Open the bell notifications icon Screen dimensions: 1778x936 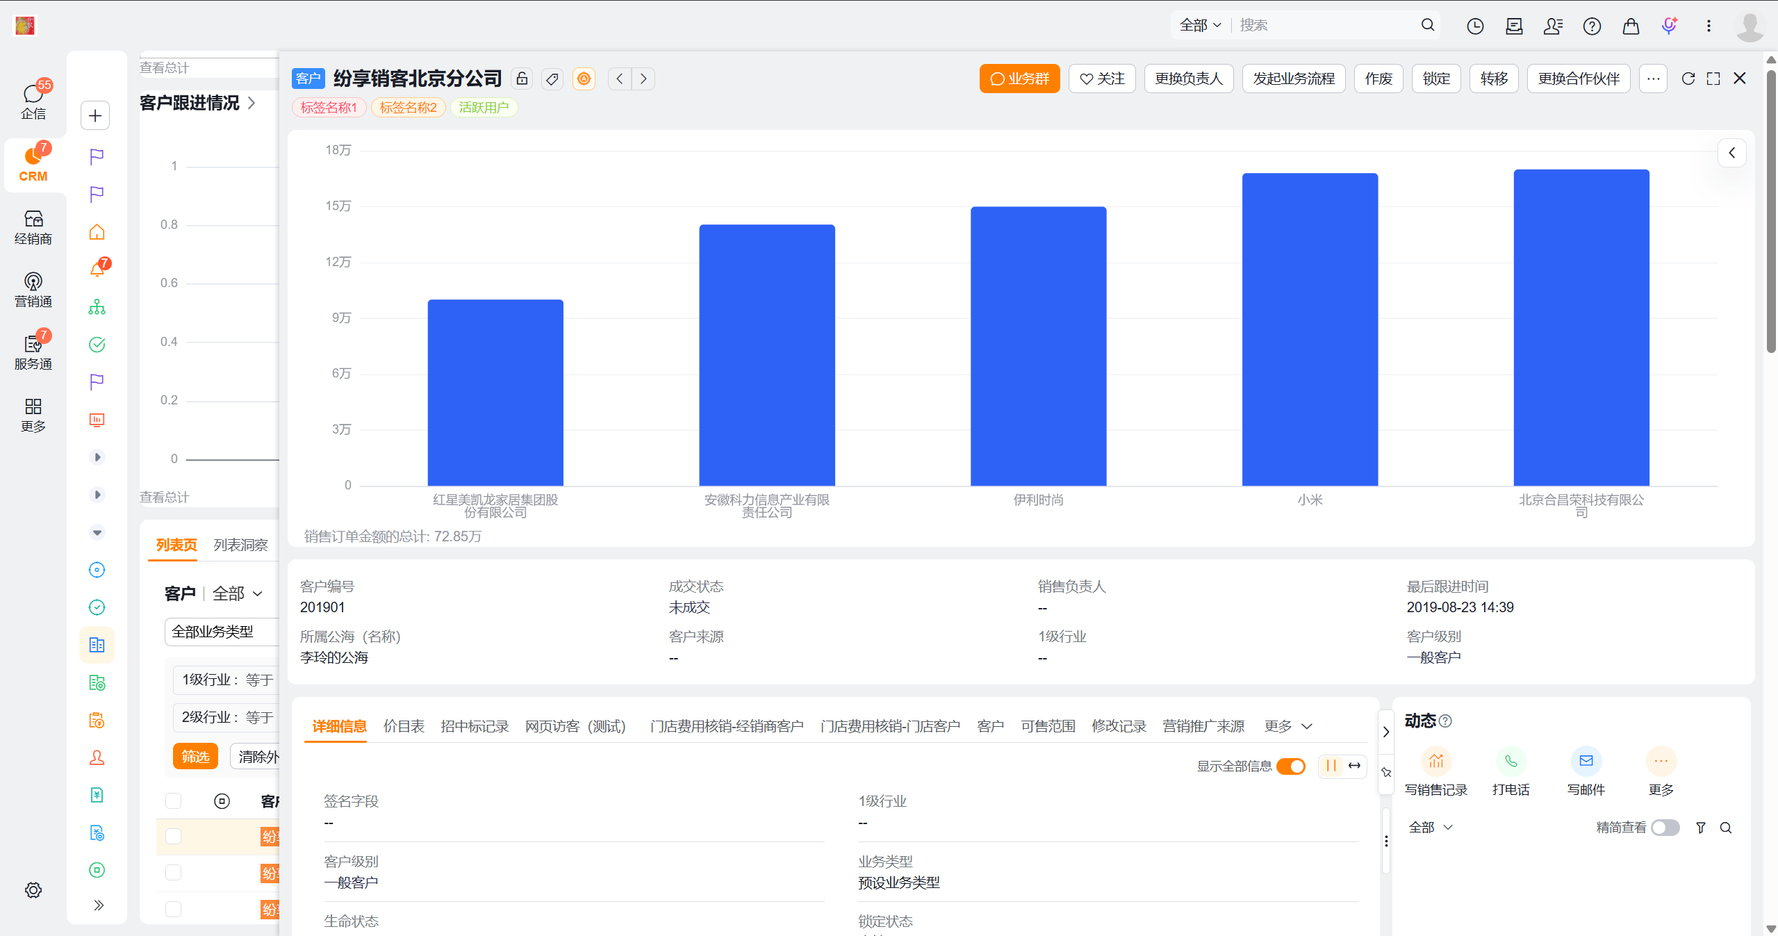coord(97,269)
